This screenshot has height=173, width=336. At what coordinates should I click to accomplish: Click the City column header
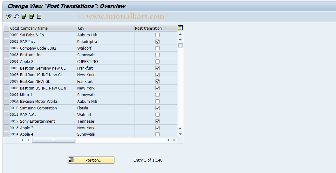click(x=106, y=28)
